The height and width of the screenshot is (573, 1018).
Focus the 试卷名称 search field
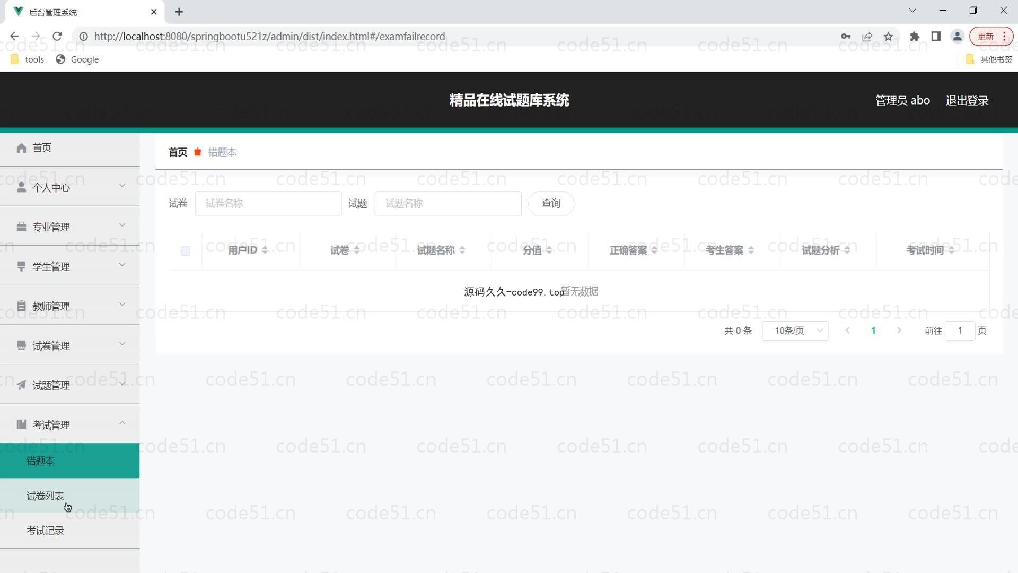click(x=268, y=203)
